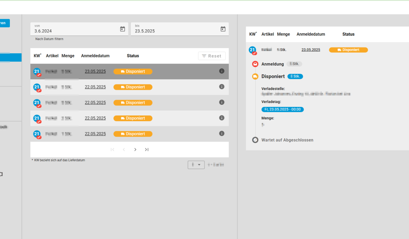Image resolution: width=409 pixels, height=239 pixels.
Task: Click the 'Wartet auf Abgeschlossen' check icon
Action: point(255,140)
